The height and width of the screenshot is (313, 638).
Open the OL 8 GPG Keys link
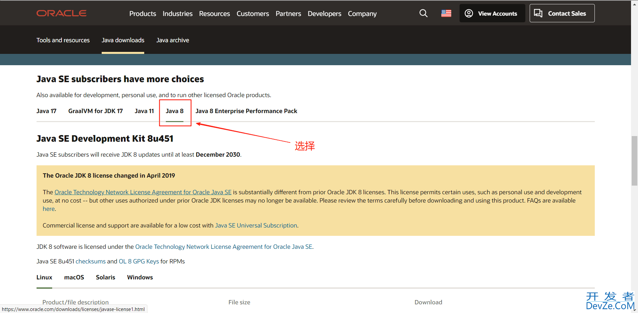(139, 261)
